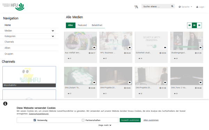Click camera icon on 01:58 DIM-Projekte video
The image size is (209, 130).
[165, 83]
